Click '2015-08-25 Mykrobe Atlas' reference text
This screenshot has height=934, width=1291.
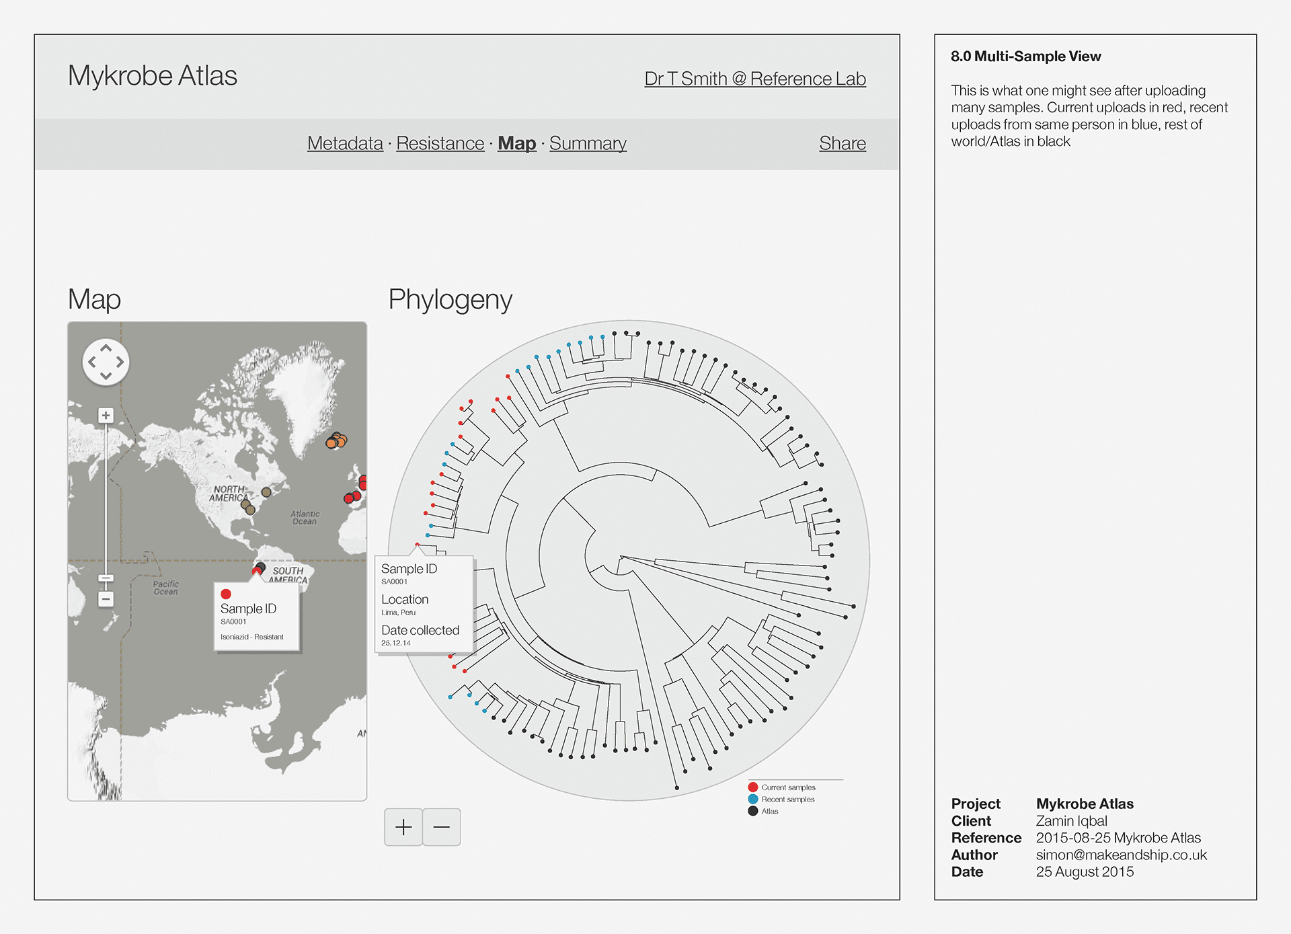coord(1118,838)
